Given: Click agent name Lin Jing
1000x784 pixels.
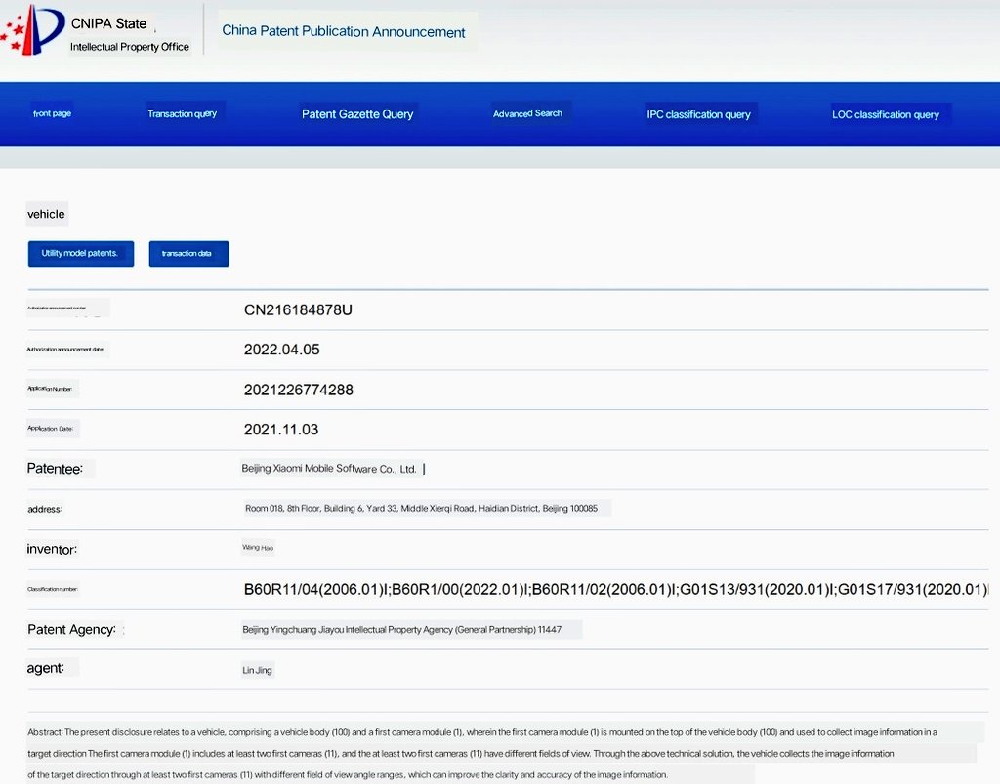Looking at the screenshot, I should point(258,671).
